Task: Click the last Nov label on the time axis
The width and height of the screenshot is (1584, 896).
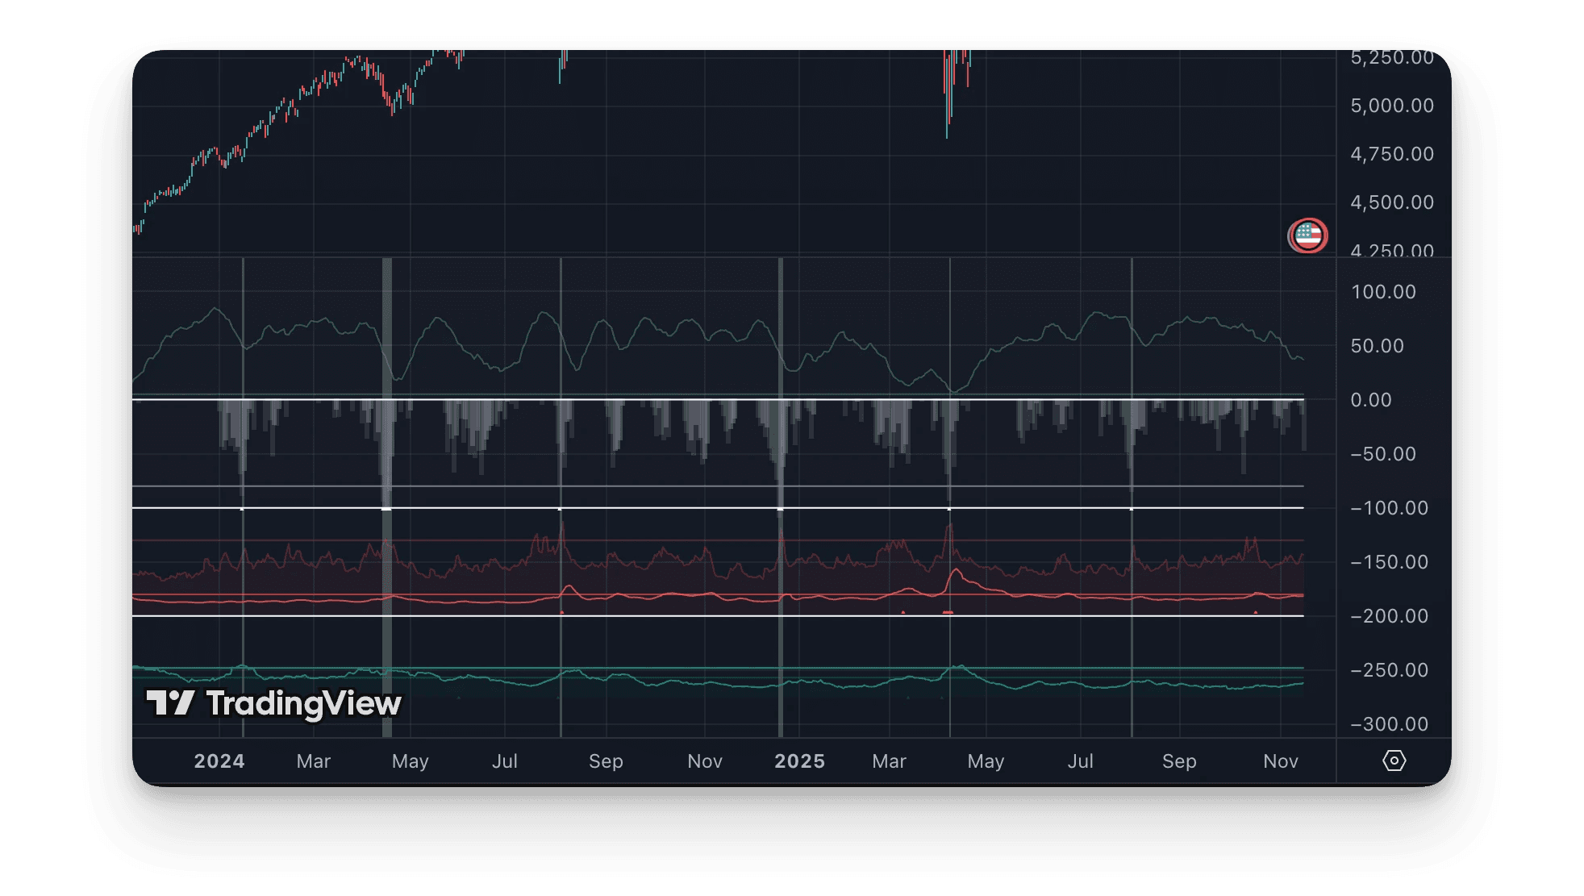Action: (x=1280, y=761)
